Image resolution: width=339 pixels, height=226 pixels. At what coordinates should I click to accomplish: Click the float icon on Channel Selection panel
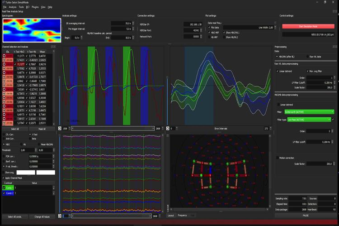pyautogui.click(x=51, y=46)
